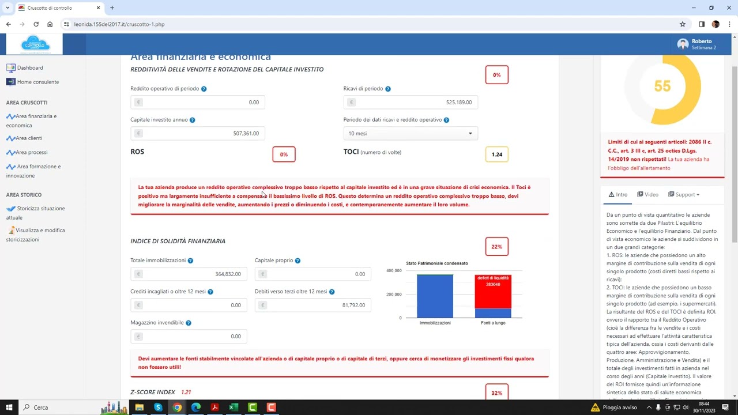Open the Dashboard sidebar link
Viewport: 738px width, 415px height.
click(29, 67)
